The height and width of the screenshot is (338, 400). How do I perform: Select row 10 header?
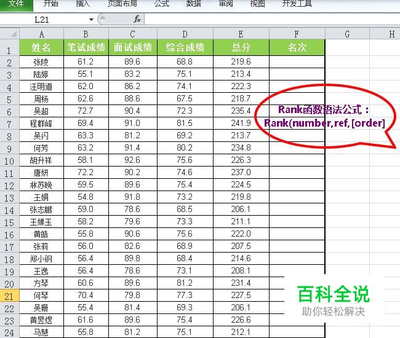(9, 161)
